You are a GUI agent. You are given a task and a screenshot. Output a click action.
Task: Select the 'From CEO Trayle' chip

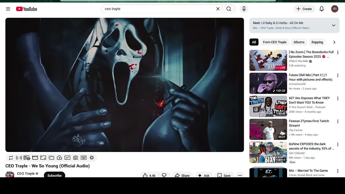point(275,42)
